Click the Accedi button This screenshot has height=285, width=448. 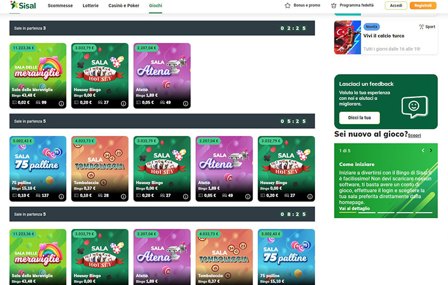coord(396,6)
